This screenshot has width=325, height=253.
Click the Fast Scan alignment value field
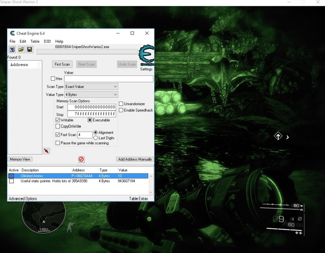(85, 135)
